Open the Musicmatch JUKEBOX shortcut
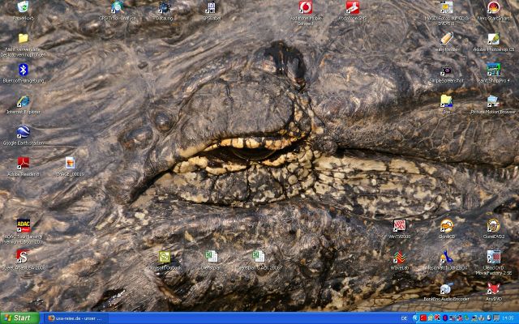 pyautogui.click(x=447, y=257)
